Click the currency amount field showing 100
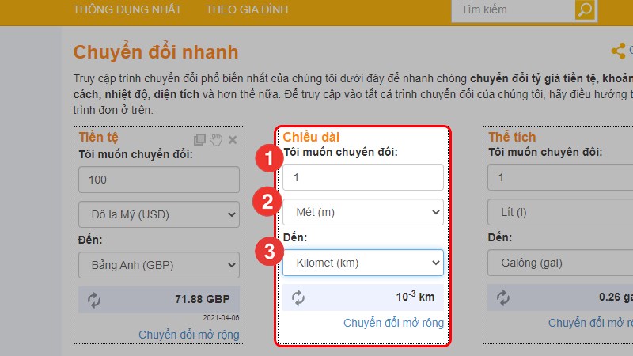Screen dimensions: 633x356 159,180
